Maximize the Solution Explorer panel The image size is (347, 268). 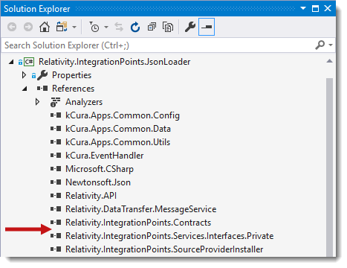coord(315,9)
